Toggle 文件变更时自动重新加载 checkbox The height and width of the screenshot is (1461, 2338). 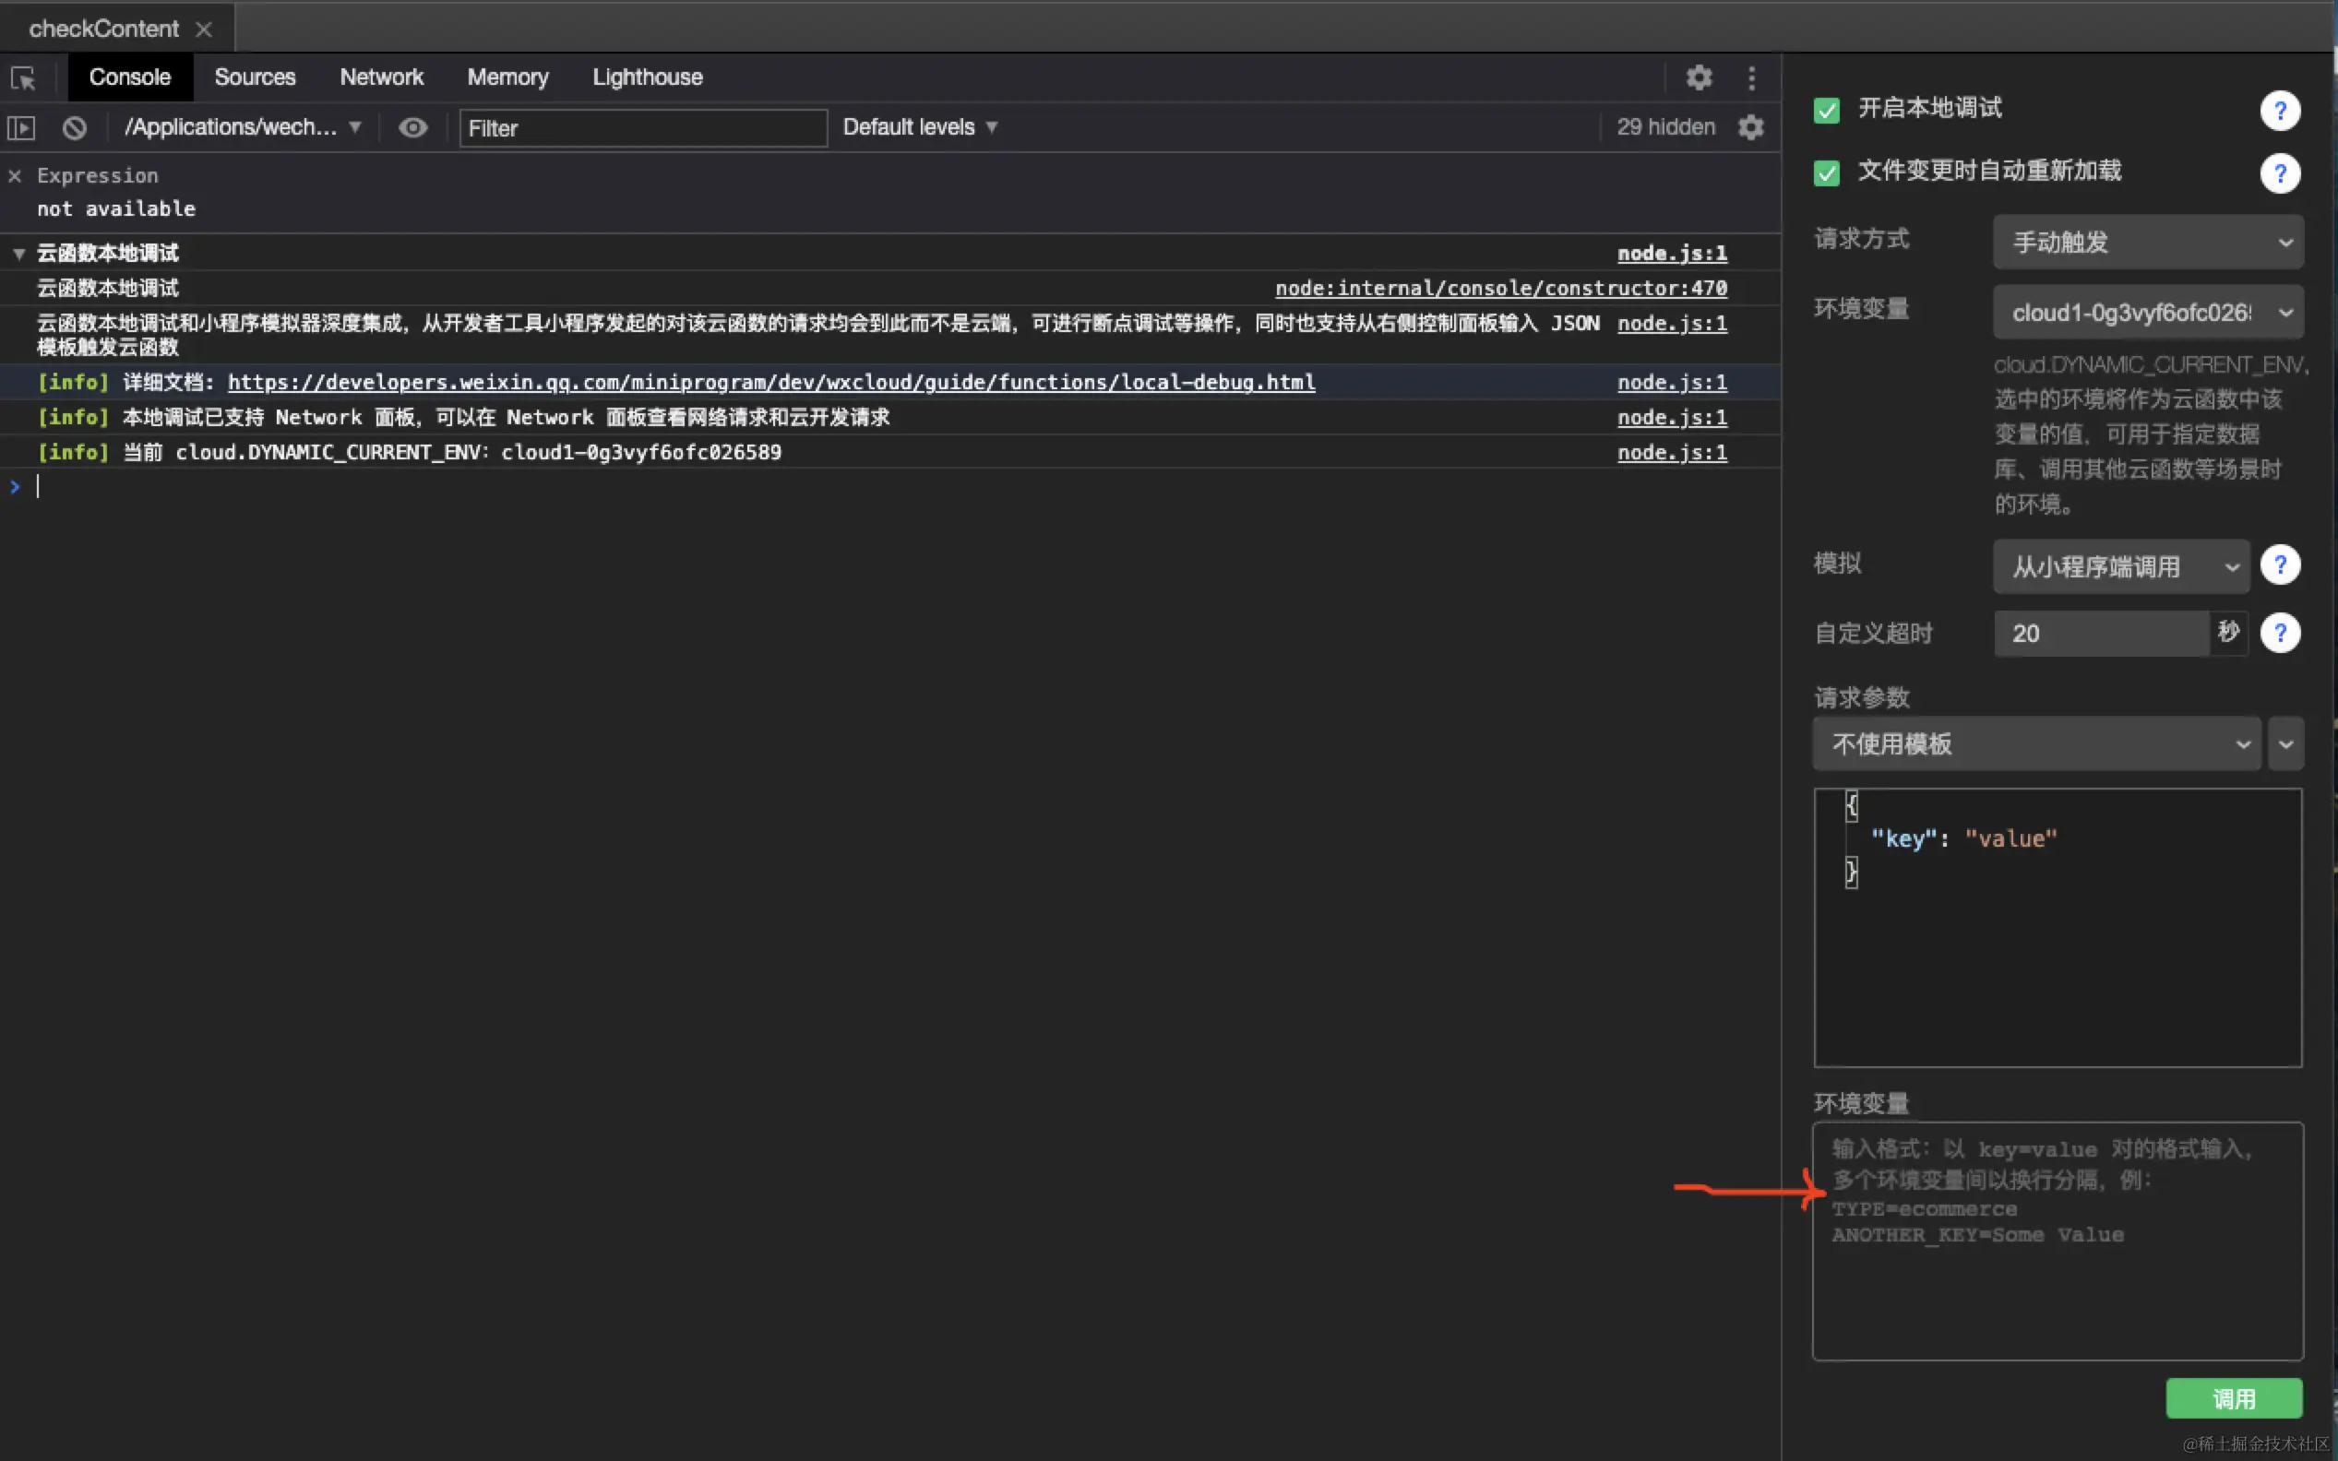click(x=1826, y=173)
